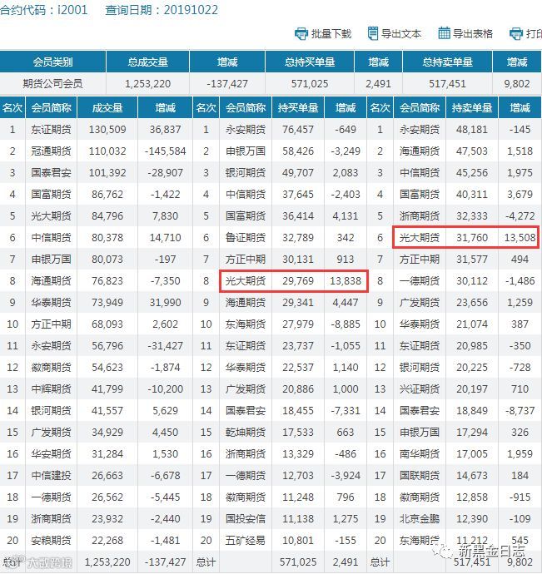Select the 成交量 column header
Image resolution: width=542 pixels, height=574 pixels.
[x=107, y=108]
